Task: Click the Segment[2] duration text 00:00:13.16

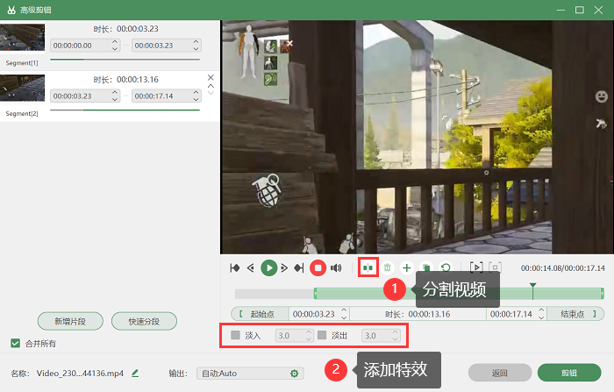Action: coord(138,80)
